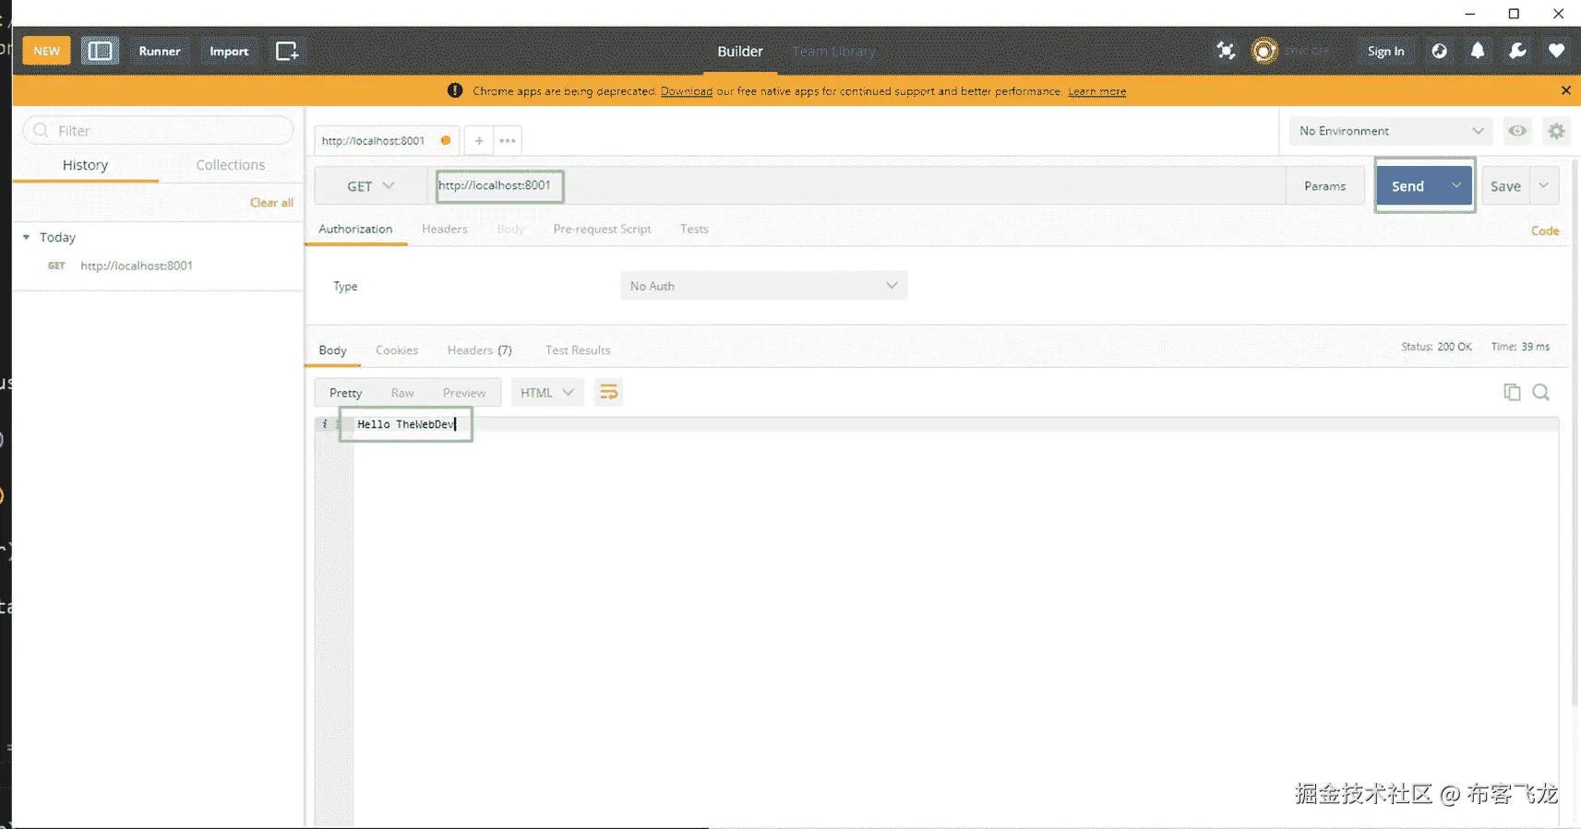The width and height of the screenshot is (1581, 829).
Task: Click Clear all history
Action: point(271,203)
